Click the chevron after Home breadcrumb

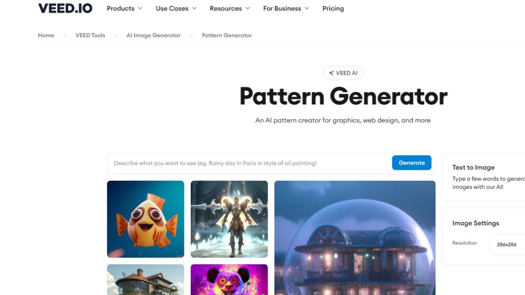[x=65, y=35]
